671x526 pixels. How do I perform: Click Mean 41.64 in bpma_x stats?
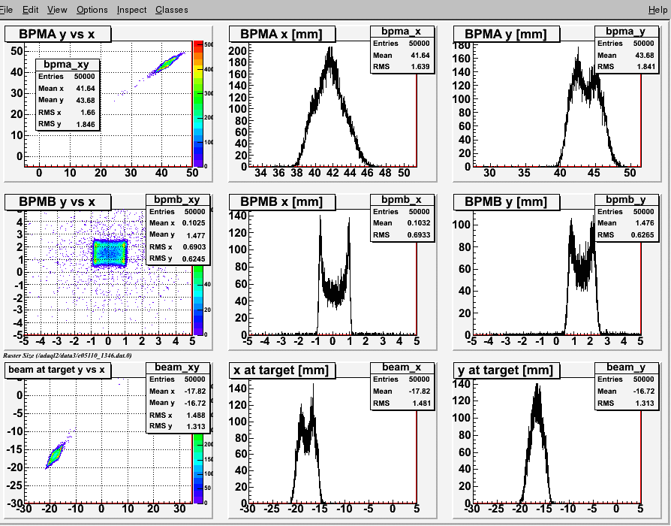tap(402, 56)
